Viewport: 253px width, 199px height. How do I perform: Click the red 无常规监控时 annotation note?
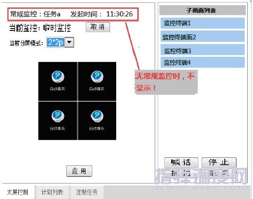(x=166, y=82)
